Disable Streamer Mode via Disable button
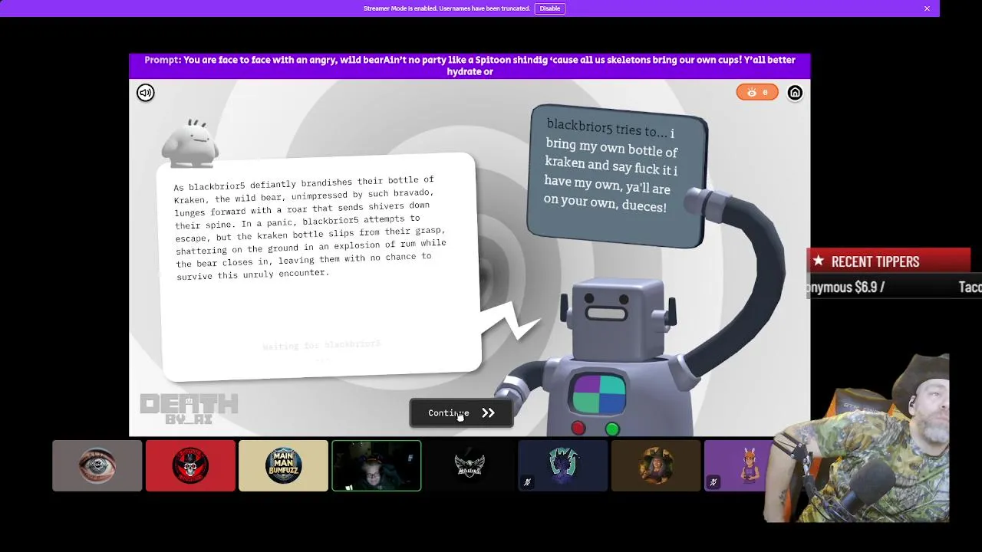This screenshot has height=552, width=982. pyautogui.click(x=549, y=8)
